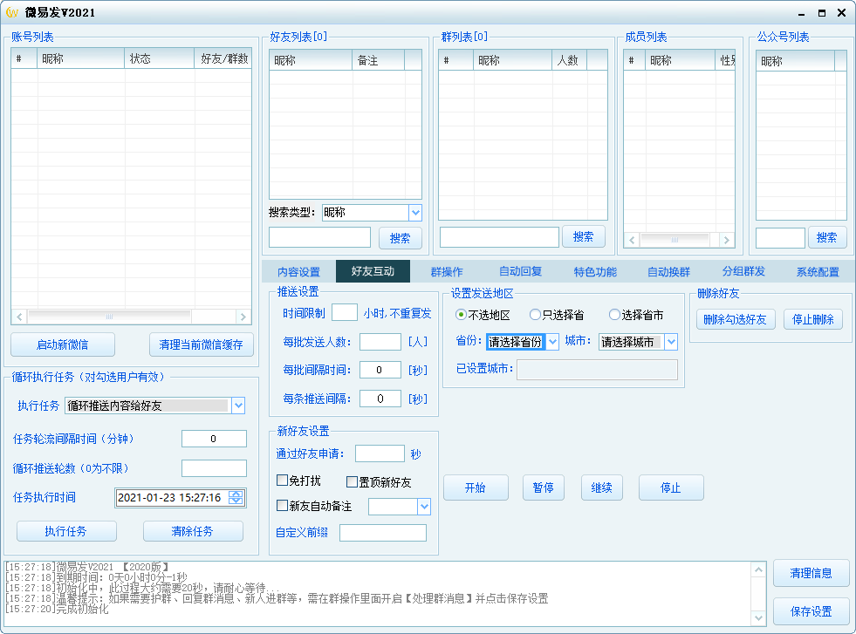The image size is (856, 634).
Task: Expand the 执行任务 task dropdown
Action: pyautogui.click(x=238, y=406)
